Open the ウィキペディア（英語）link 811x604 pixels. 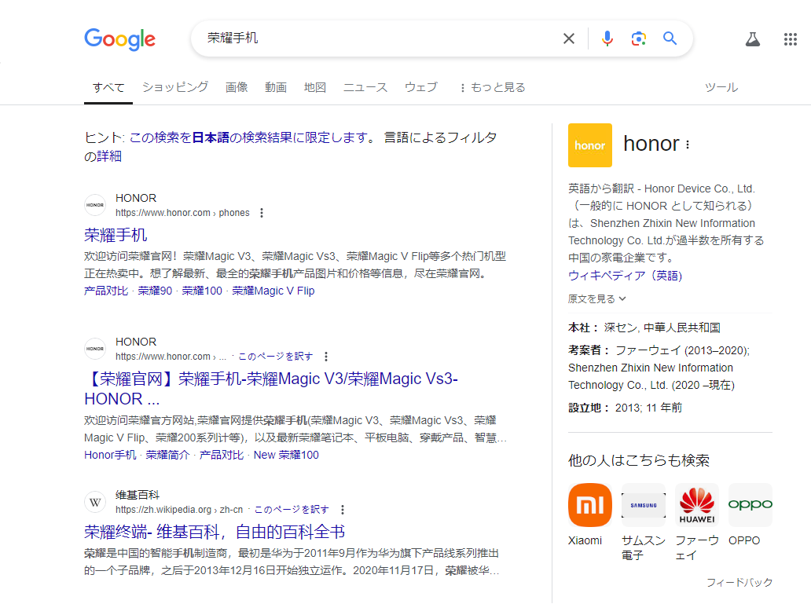pyautogui.click(x=626, y=276)
